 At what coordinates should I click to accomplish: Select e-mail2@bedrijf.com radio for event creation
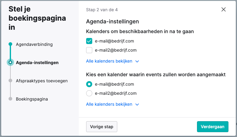pyautogui.click(x=89, y=93)
